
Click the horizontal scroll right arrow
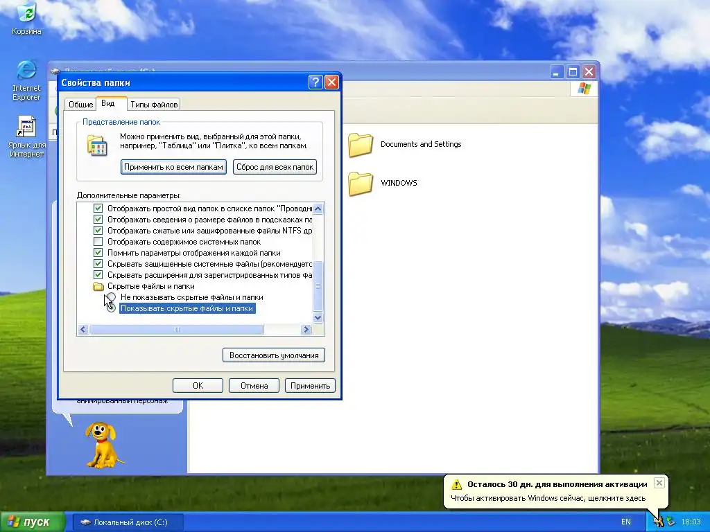[306, 329]
